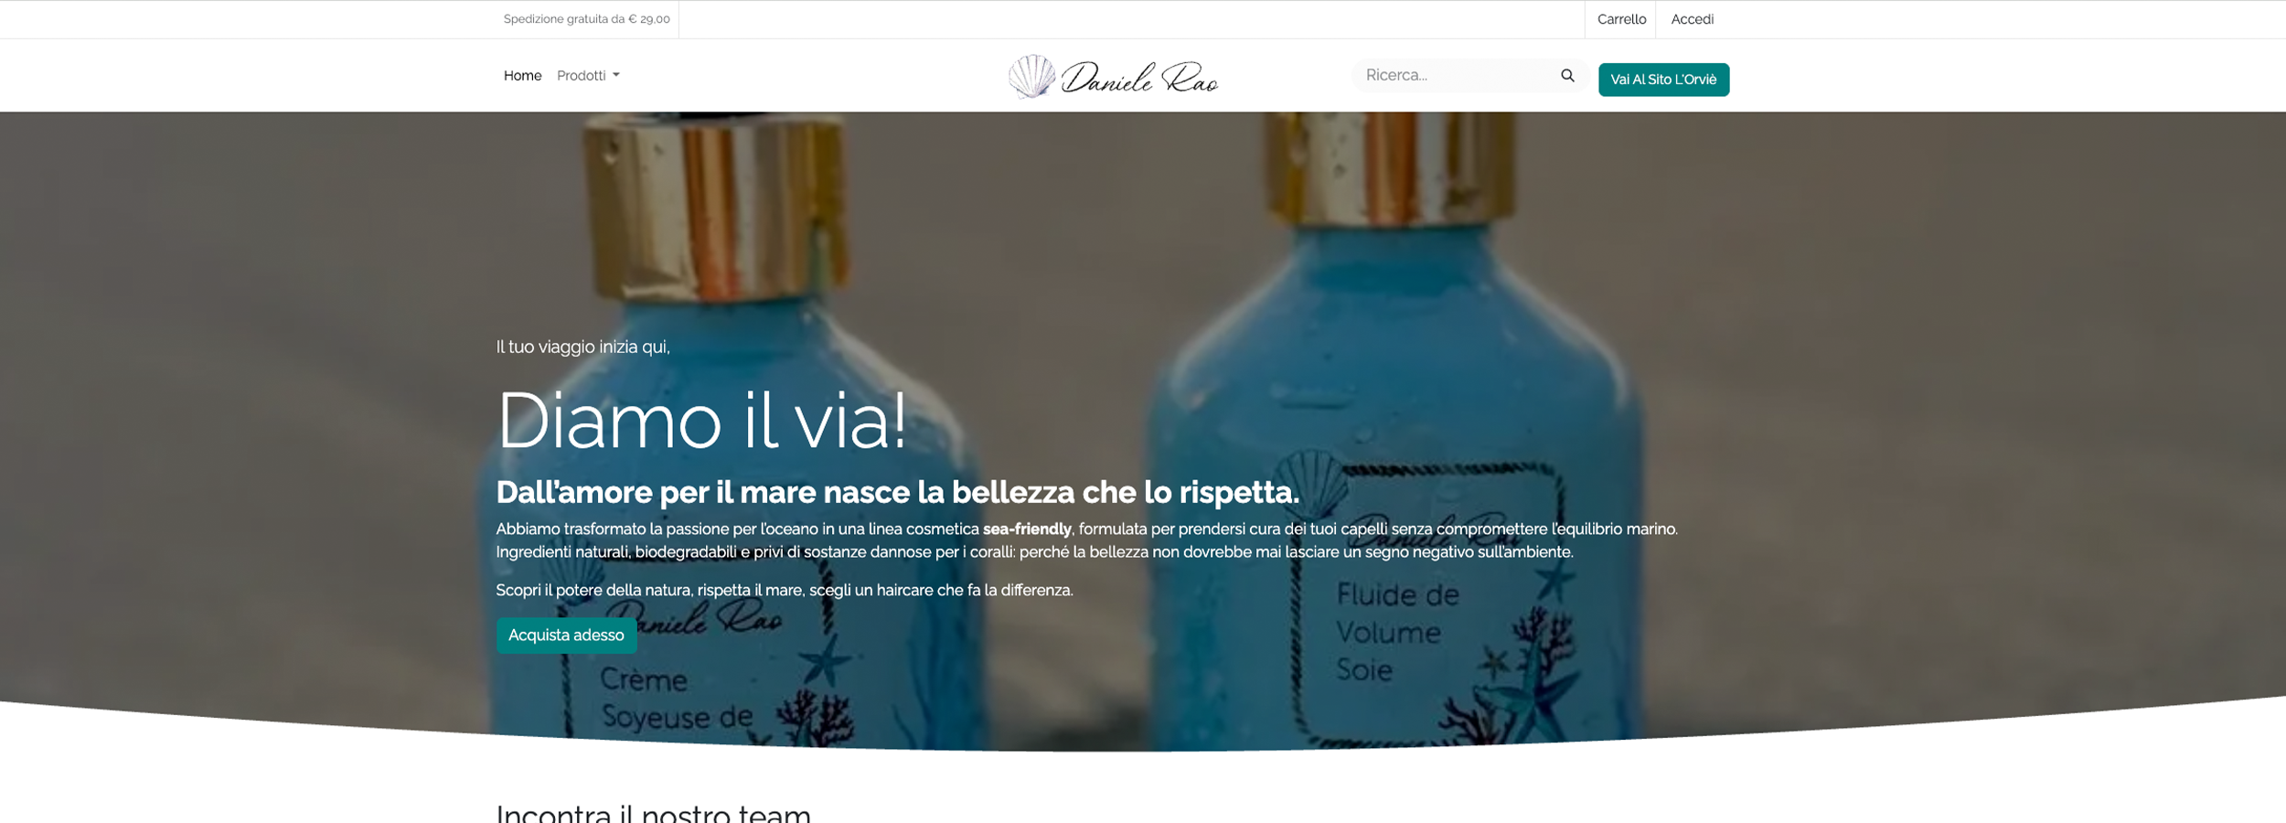Open the Carrello link
This screenshot has height=823, width=2286.
pyautogui.click(x=1621, y=19)
